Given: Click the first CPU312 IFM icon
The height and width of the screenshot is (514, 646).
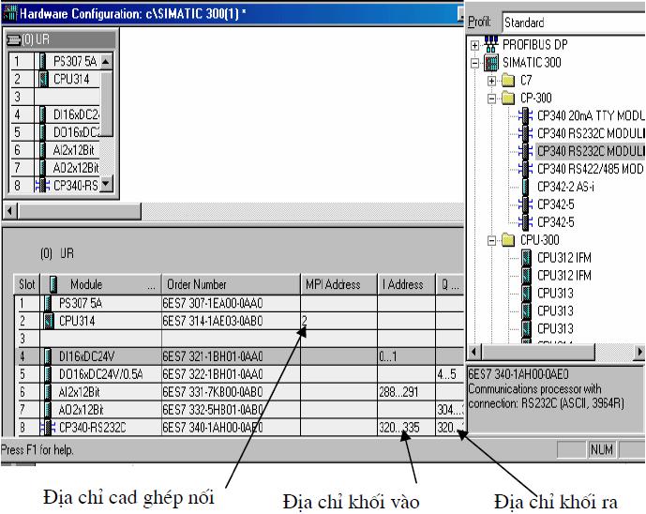Looking at the screenshot, I should pos(526,258).
